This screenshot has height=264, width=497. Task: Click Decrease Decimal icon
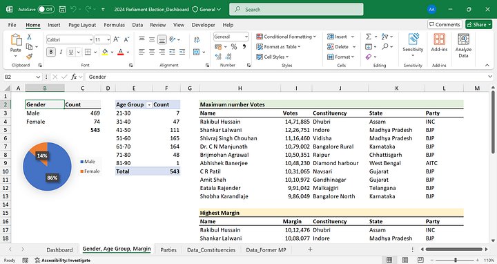pos(228,57)
